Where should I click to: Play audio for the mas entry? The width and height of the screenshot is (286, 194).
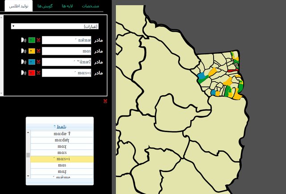23,51
